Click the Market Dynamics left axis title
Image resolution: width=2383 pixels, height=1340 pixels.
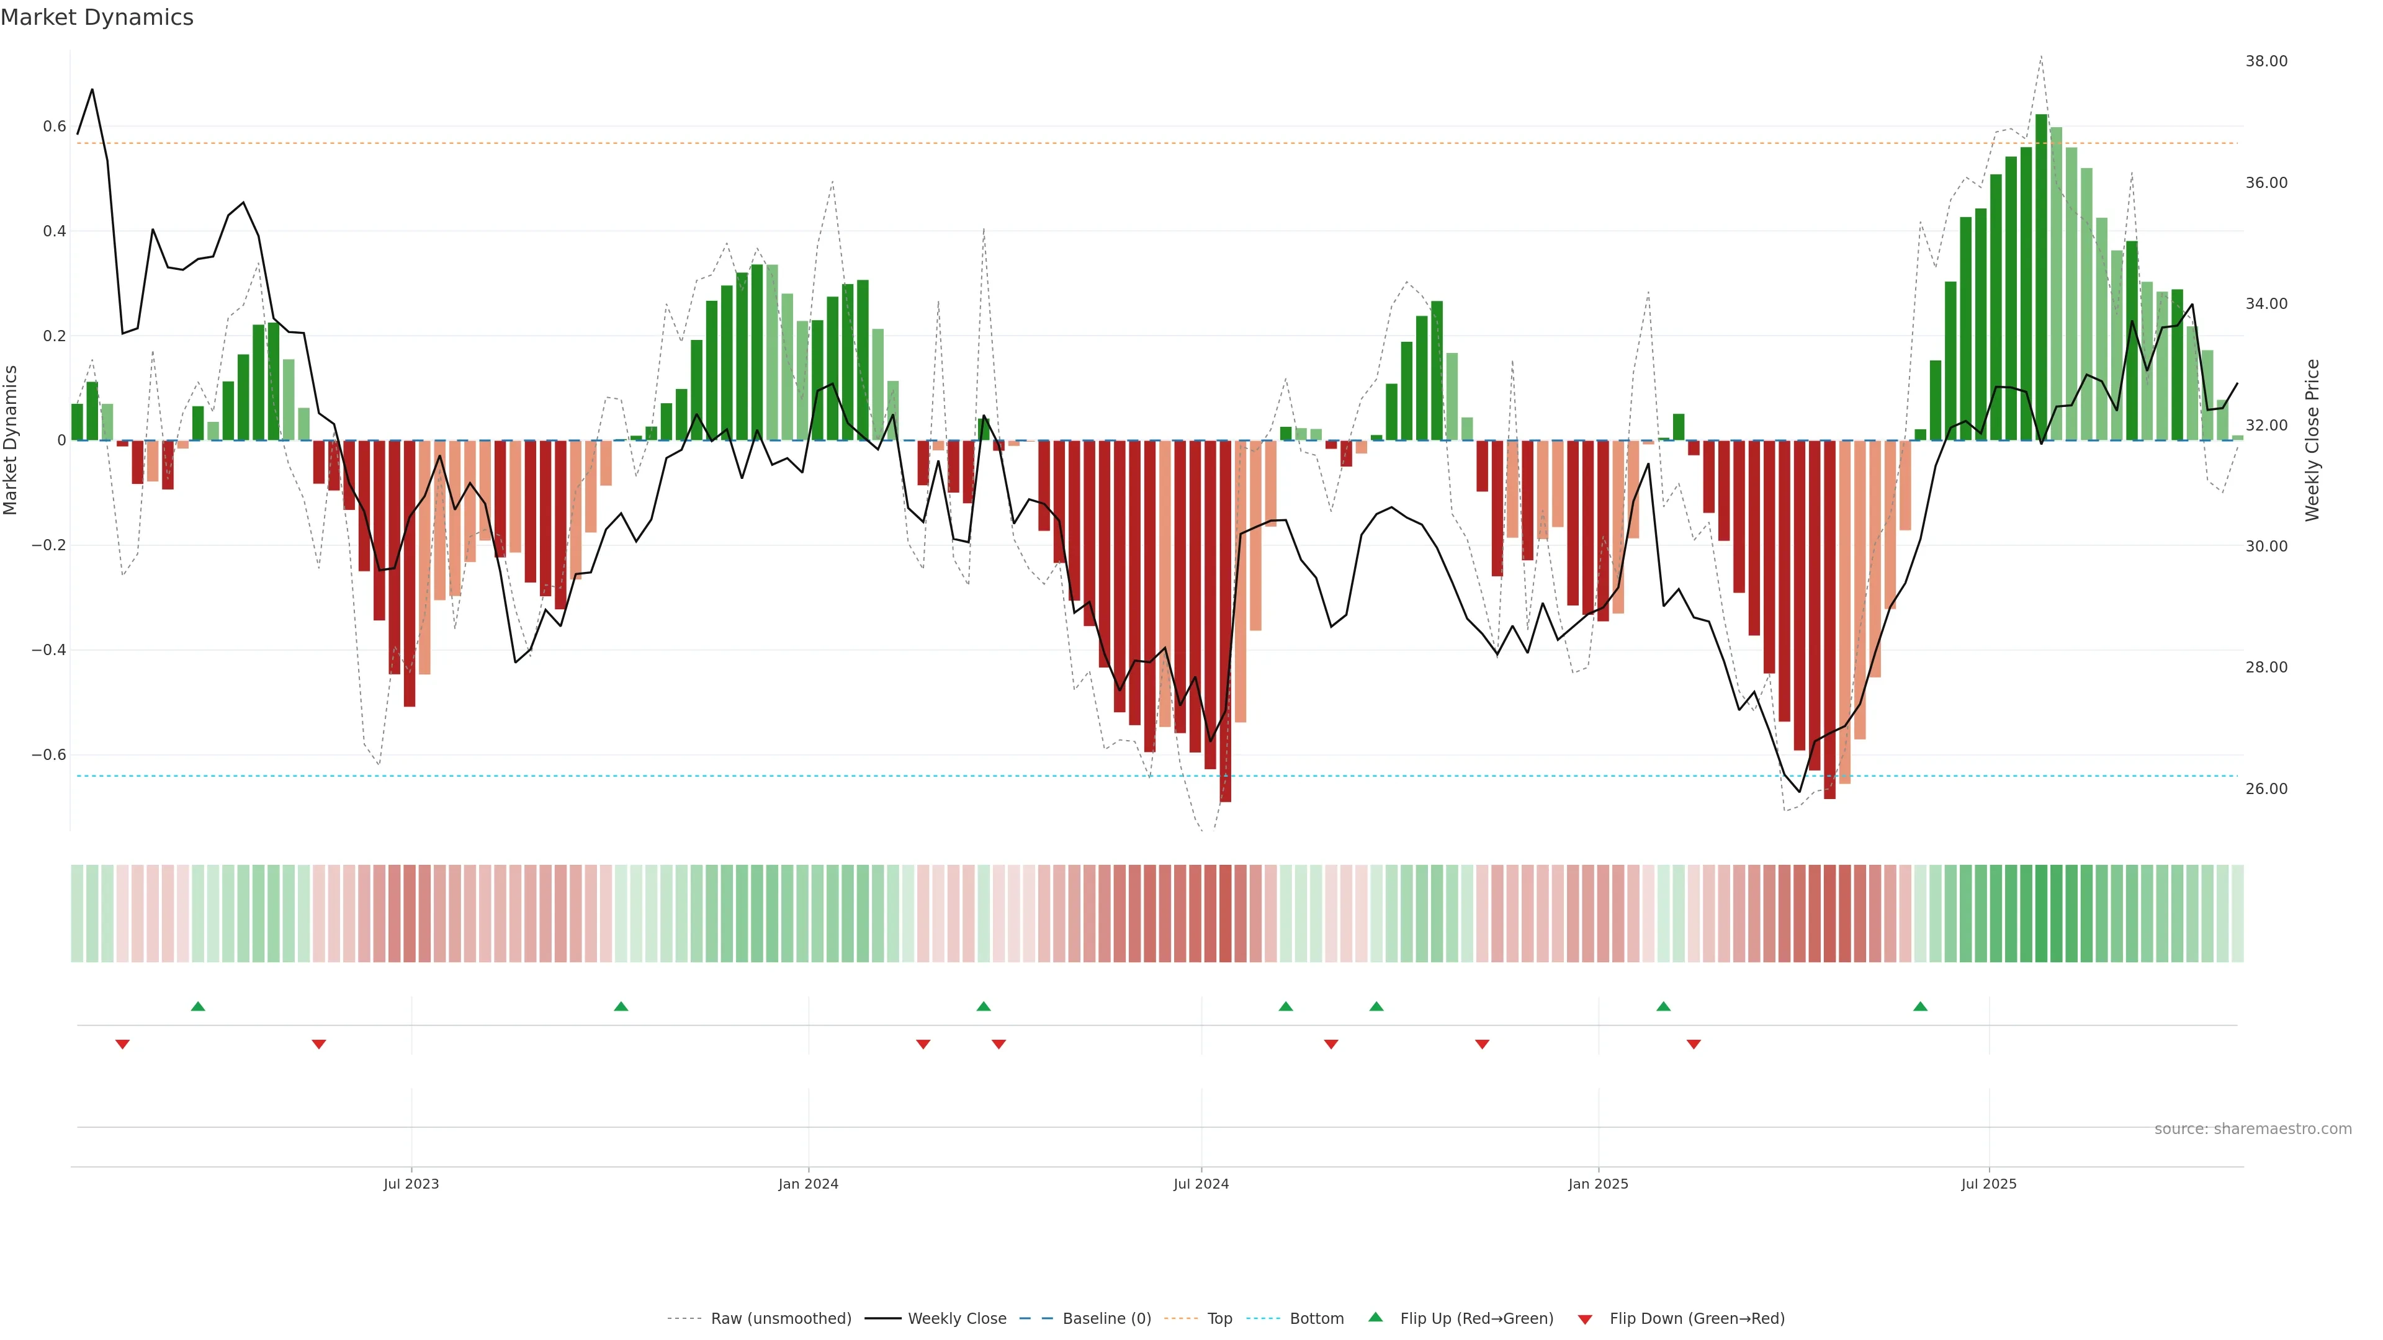pos(11,440)
